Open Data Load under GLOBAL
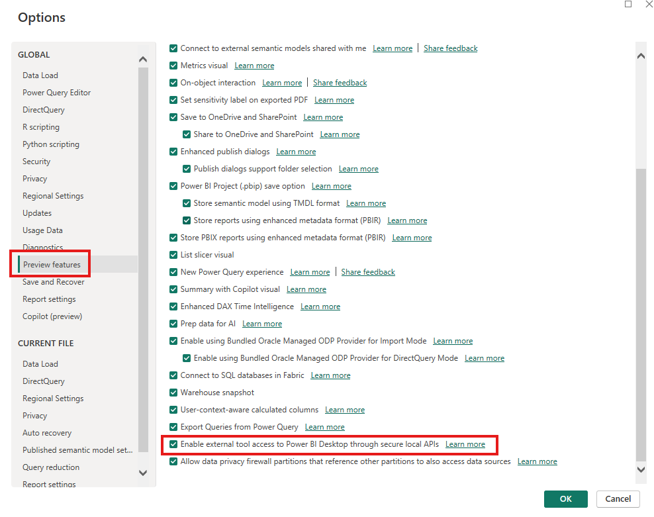 point(40,75)
